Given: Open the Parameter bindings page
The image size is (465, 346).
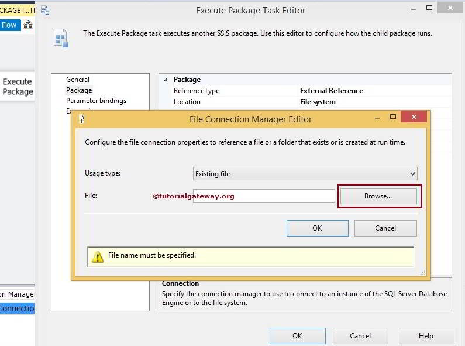Looking at the screenshot, I should point(96,101).
